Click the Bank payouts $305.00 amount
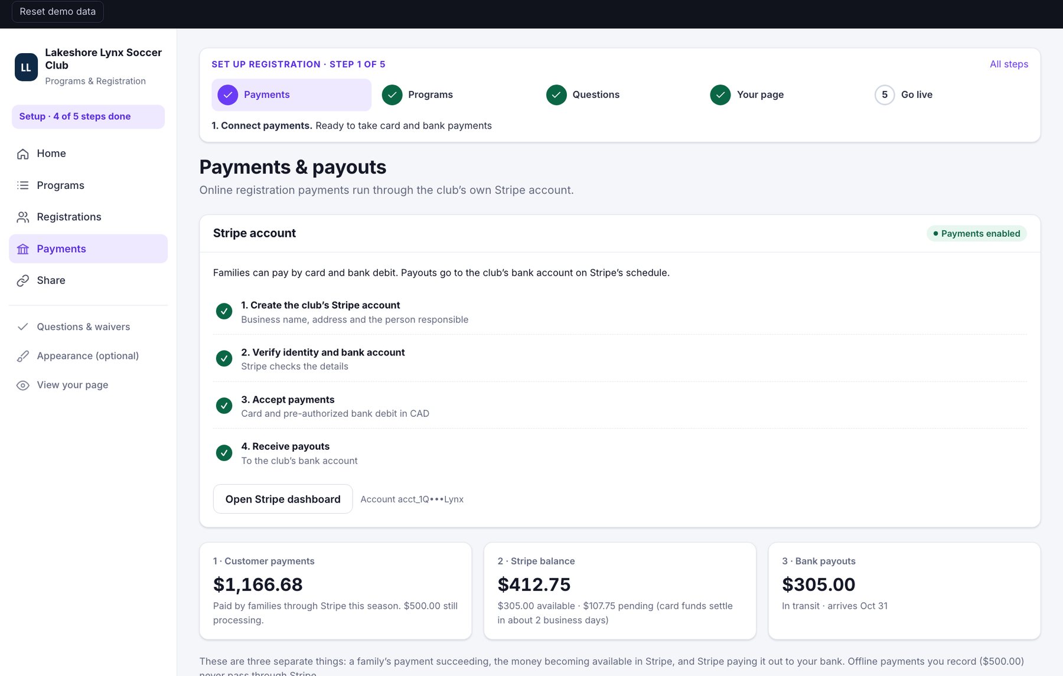The width and height of the screenshot is (1063, 676). click(819, 584)
